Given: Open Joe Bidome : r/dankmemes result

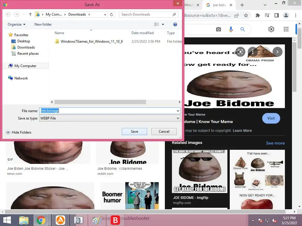Looking at the screenshot, I should coord(120,168).
